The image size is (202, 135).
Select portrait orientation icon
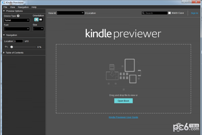[36, 20]
